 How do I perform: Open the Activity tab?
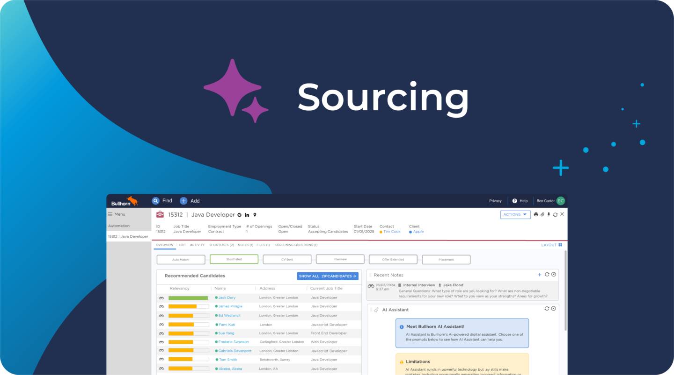[x=197, y=245]
